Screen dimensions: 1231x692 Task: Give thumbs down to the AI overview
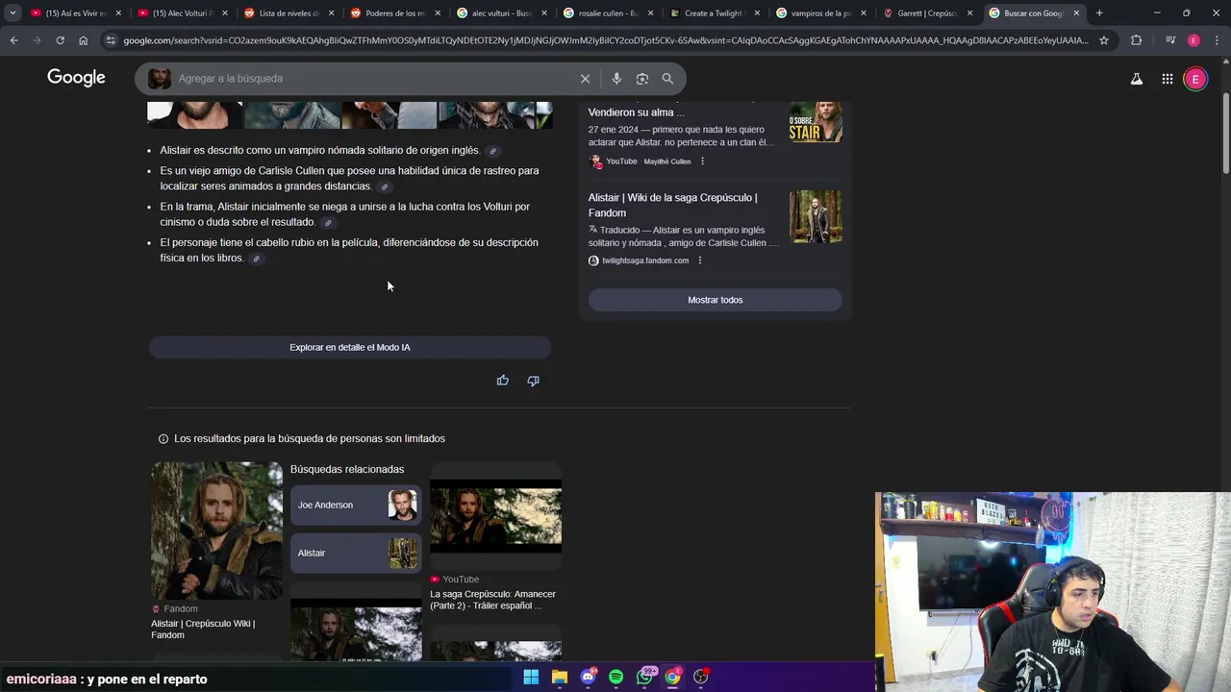pos(533,381)
